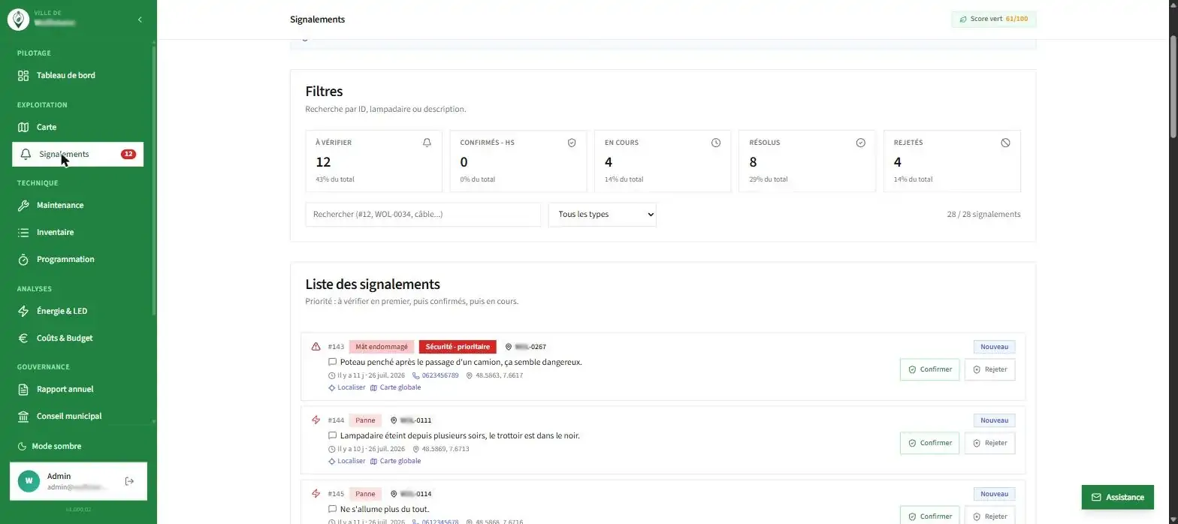This screenshot has width=1178, height=524.
Task: Click the Nouveau badge on report #144
Action: 995,420
